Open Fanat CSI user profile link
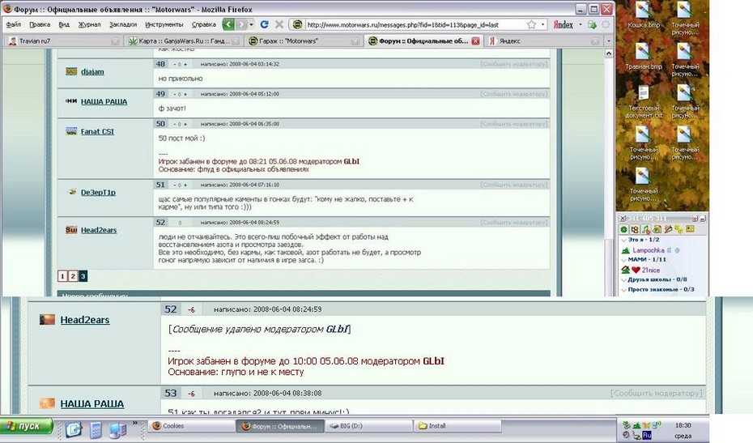 click(97, 131)
